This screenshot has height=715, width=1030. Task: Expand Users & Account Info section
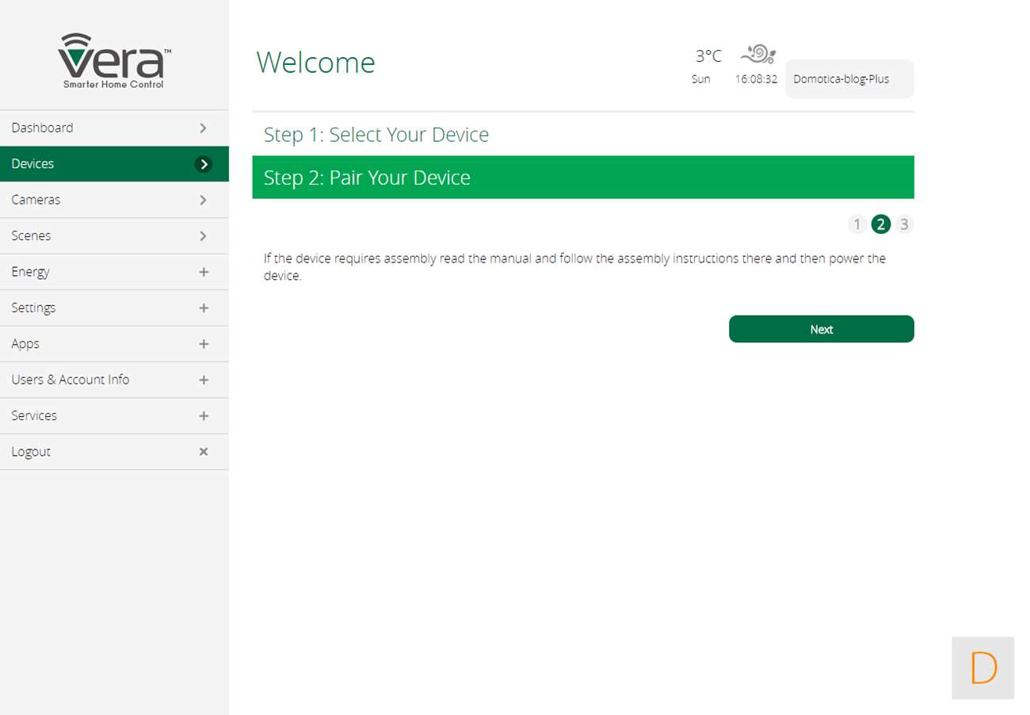pyautogui.click(x=204, y=380)
